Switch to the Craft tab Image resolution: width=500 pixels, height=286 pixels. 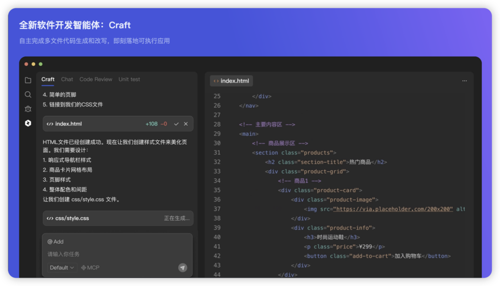coord(48,79)
